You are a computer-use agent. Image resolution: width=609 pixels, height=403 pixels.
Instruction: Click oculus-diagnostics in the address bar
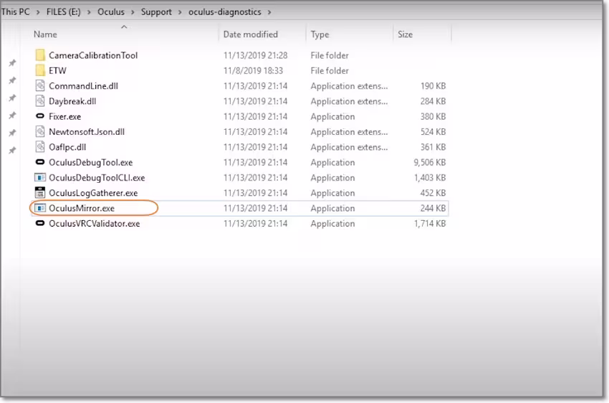[x=224, y=12]
